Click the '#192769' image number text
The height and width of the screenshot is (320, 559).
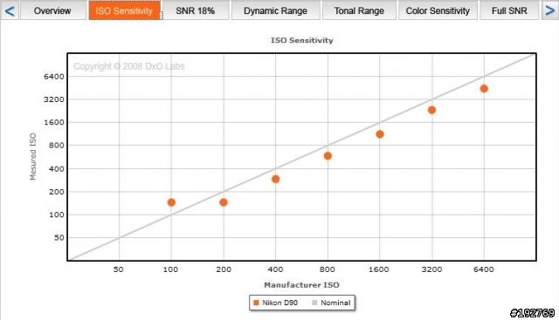[532, 313]
